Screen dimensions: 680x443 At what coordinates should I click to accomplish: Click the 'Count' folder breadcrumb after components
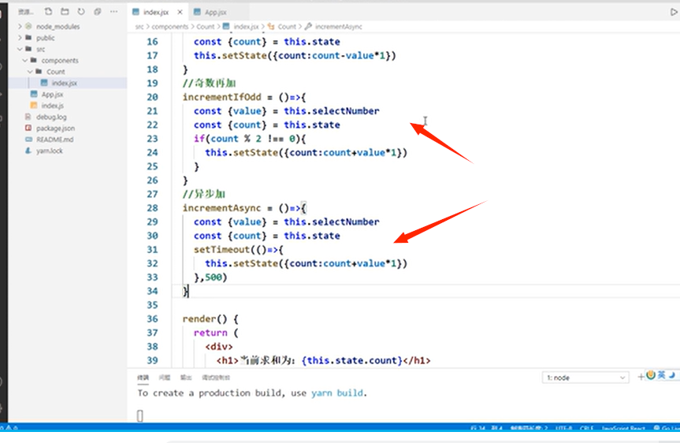206,27
